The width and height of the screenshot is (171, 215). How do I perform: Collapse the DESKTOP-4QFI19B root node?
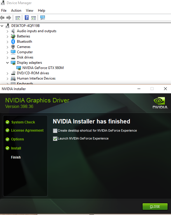point(2,26)
